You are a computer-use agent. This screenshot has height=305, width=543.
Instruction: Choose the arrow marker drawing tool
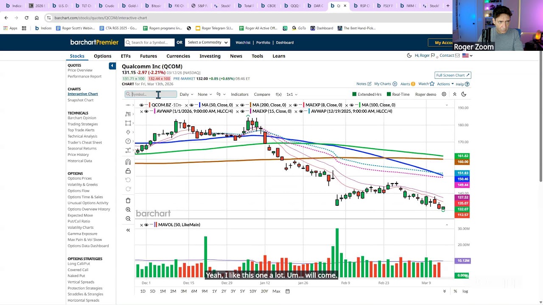pyautogui.click(x=128, y=132)
